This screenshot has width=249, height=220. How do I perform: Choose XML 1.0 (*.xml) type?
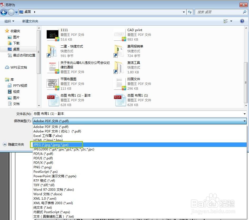140,199
